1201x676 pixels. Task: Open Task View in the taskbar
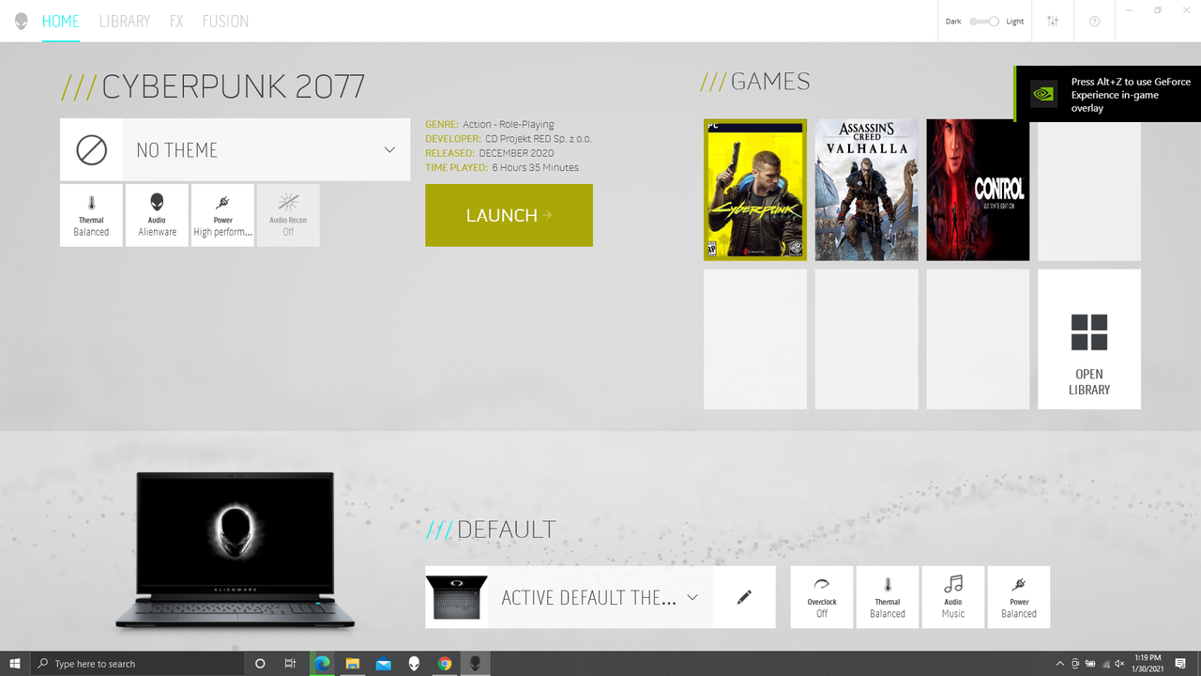tap(291, 664)
